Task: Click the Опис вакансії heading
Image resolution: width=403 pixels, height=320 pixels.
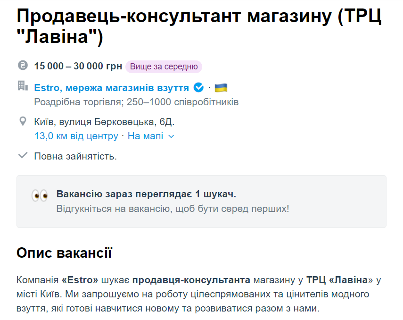Action: [x=64, y=253]
